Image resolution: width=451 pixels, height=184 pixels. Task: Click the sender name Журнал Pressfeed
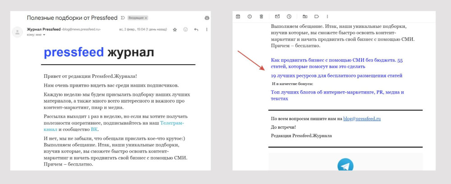[43, 29]
